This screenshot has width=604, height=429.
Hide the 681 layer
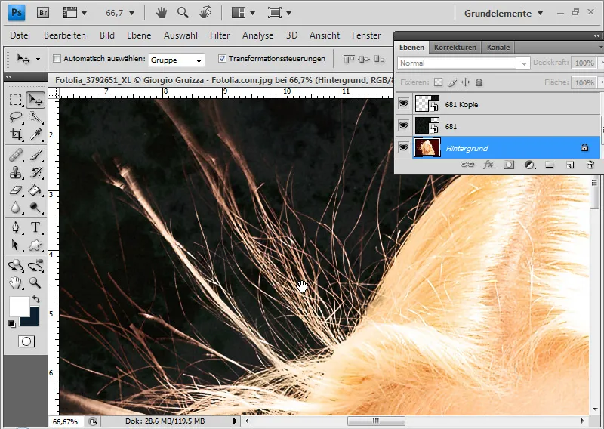pos(403,125)
